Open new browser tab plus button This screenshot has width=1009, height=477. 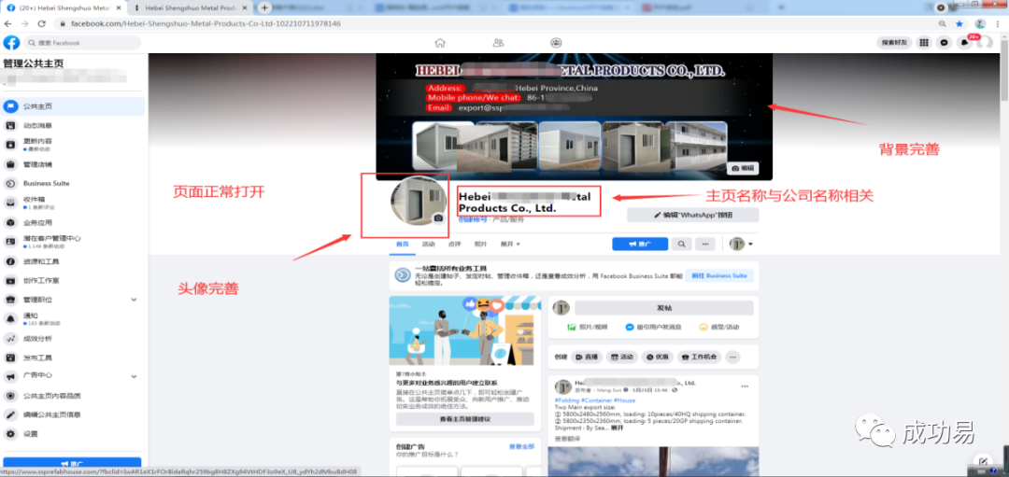point(263,7)
